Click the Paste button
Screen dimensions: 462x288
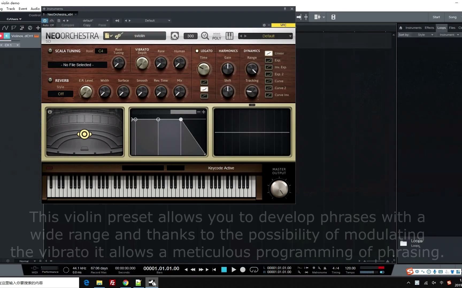click(102, 25)
